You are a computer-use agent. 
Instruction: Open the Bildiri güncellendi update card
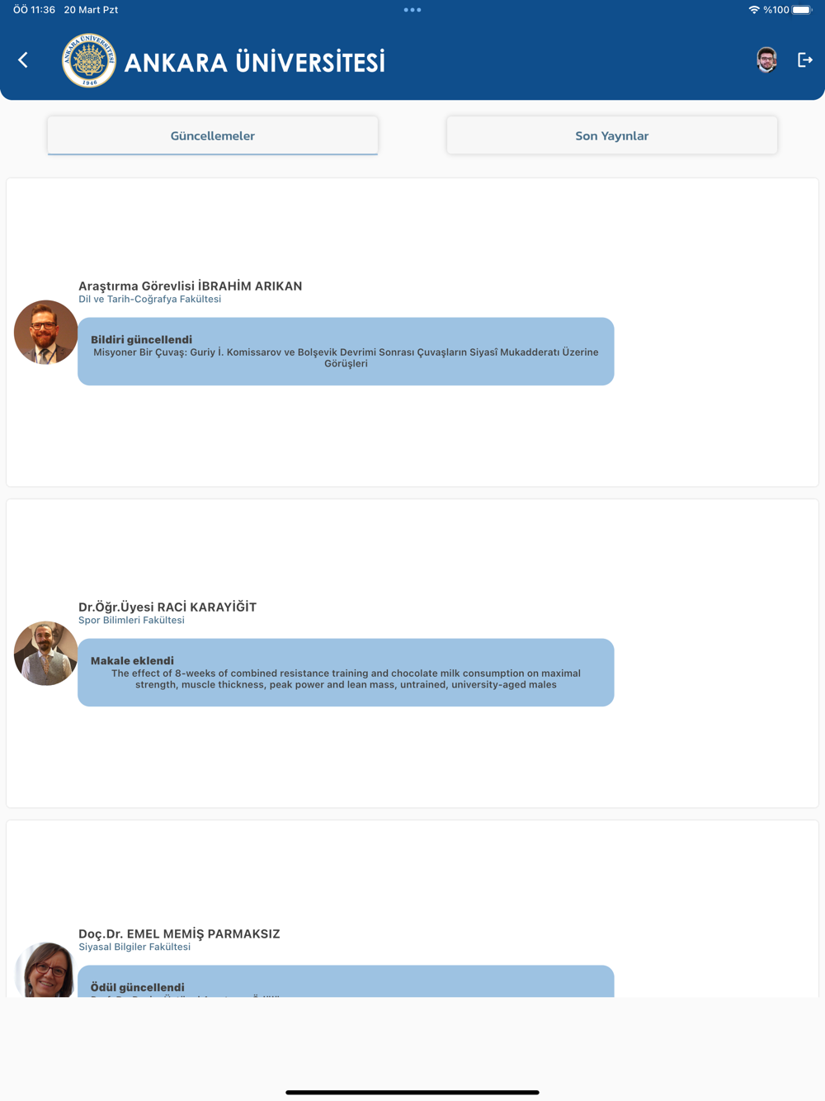[x=346, y=352]
